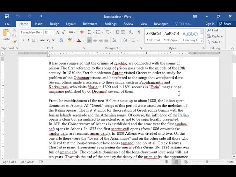
Task: Apply the Heading 1 style
Action: (x=190, y=37)
